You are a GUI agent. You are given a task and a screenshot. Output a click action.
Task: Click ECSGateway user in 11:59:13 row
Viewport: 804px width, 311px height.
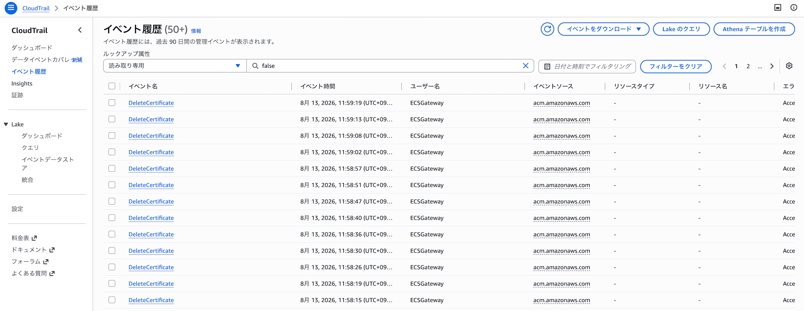point(427,119)
